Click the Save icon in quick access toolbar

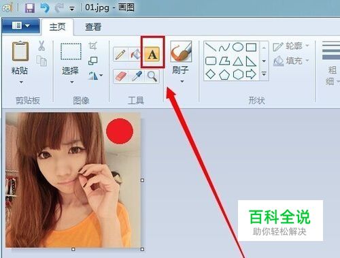tap(30, 8)
